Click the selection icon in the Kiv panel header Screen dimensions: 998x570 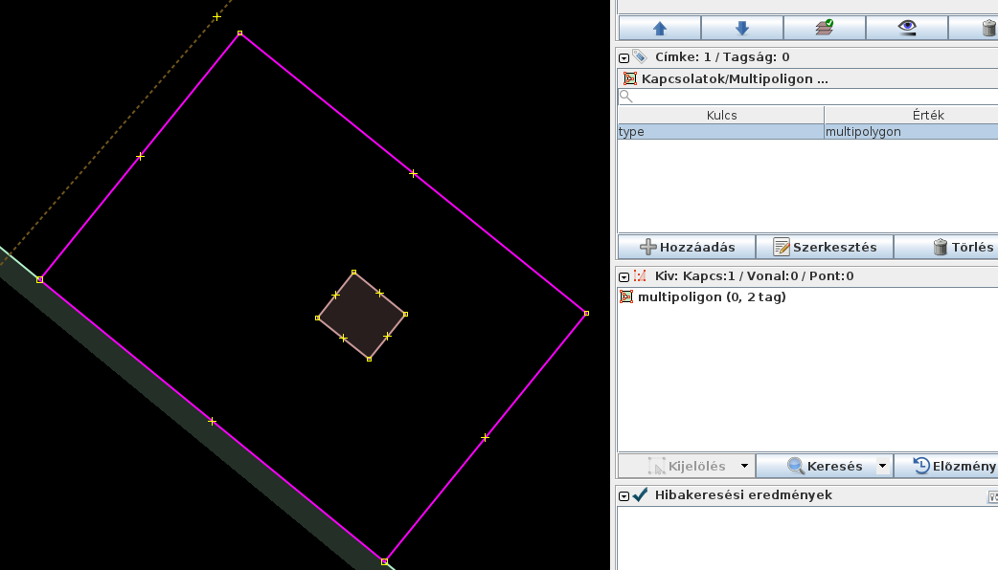tap(640, 275)
